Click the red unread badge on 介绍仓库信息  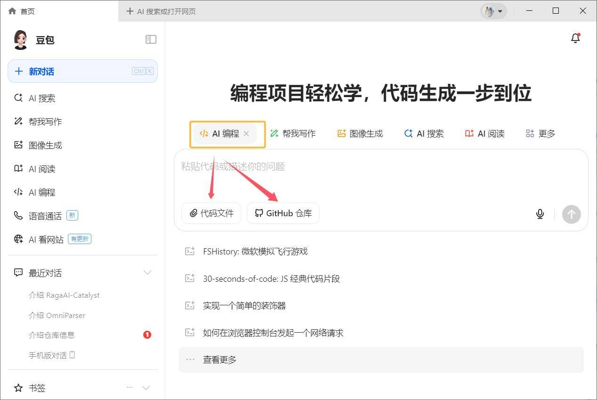coord(147,335)
